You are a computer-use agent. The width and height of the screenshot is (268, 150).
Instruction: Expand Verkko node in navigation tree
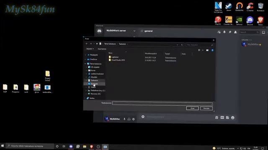[x=85, y=98]
